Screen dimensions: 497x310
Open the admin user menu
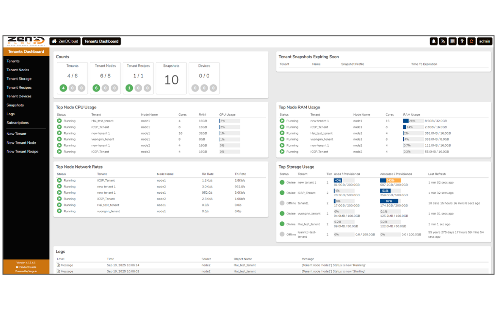tap(484, 42)
